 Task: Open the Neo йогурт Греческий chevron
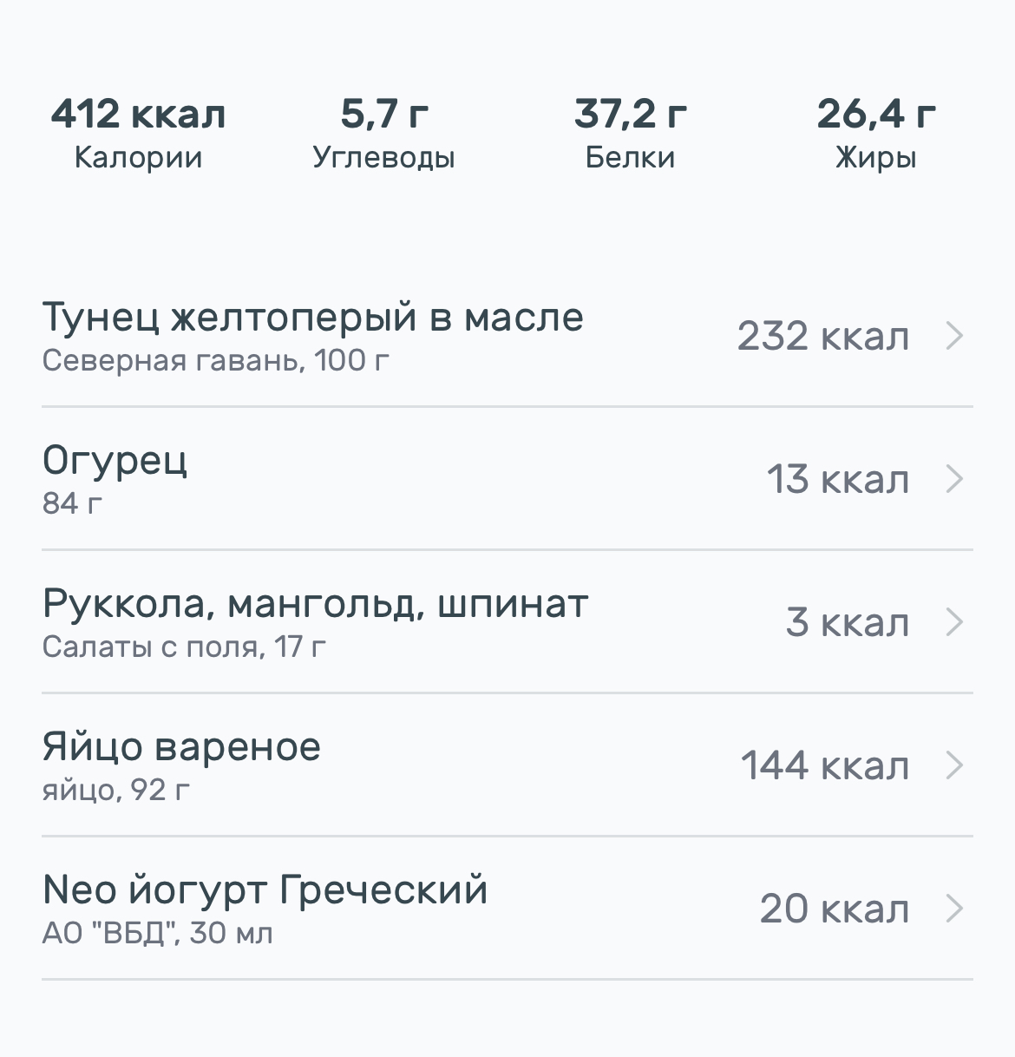(x=954, y=909)
